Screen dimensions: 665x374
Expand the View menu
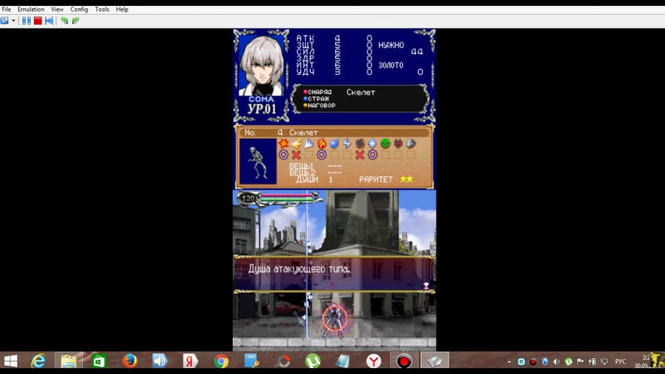pos(57,9)
